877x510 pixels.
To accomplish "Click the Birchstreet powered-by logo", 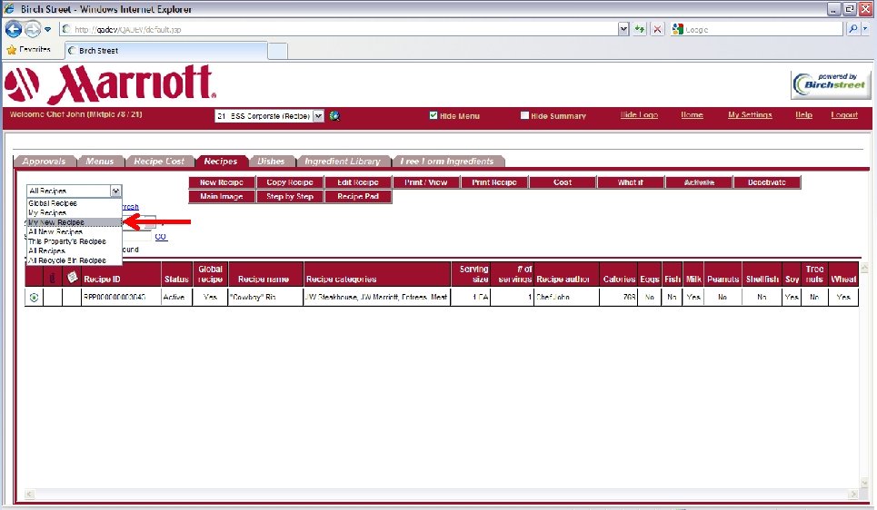I will click(831, 85).
